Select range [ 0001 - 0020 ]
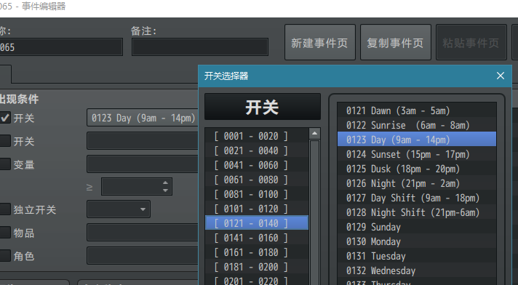 (x=257, y=136)
